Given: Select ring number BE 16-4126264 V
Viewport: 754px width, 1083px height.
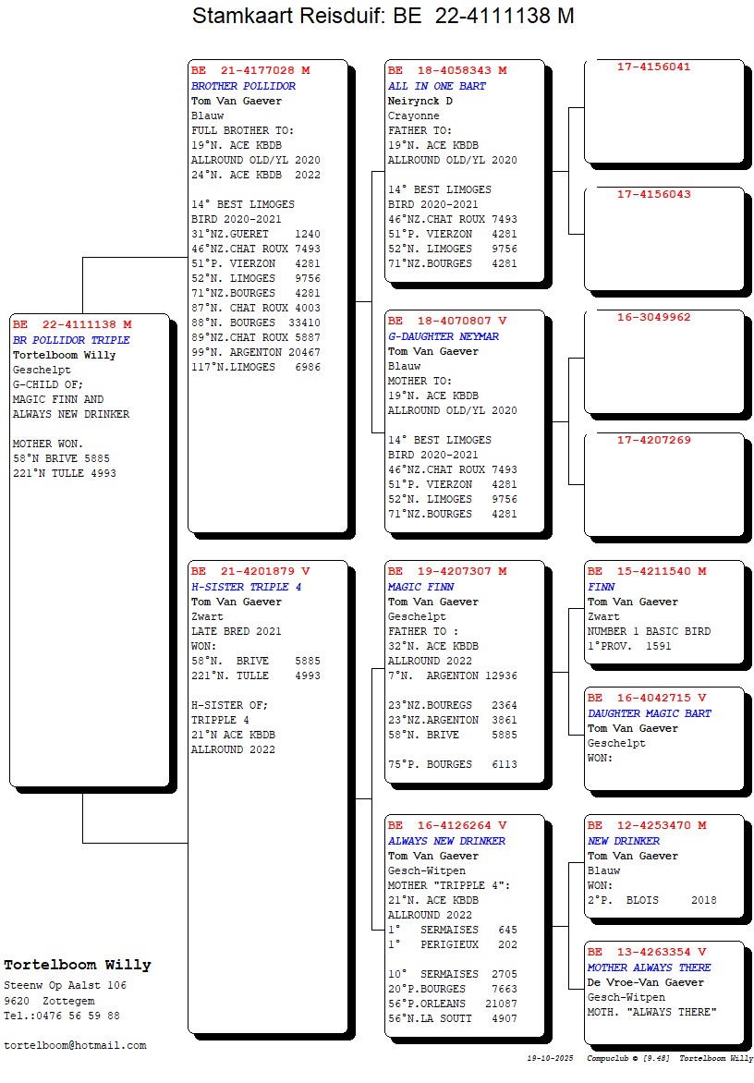Looking at the screenshot, I should 447,825.
